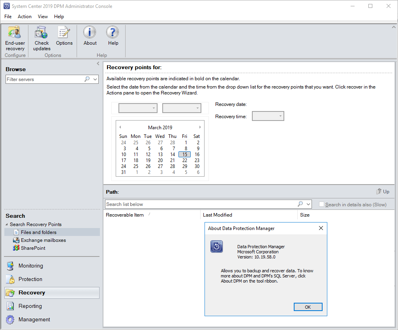Select SharePoint search item
The image size is (398, 330).
(x=33, y=248)
